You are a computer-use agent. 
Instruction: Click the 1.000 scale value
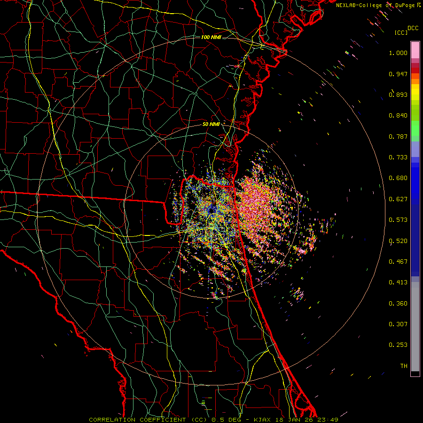tap(398, 53)
